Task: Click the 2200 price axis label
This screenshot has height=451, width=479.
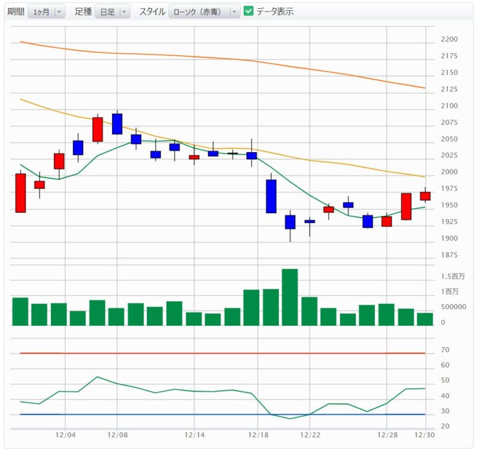Action: click(x=449, y=40)
